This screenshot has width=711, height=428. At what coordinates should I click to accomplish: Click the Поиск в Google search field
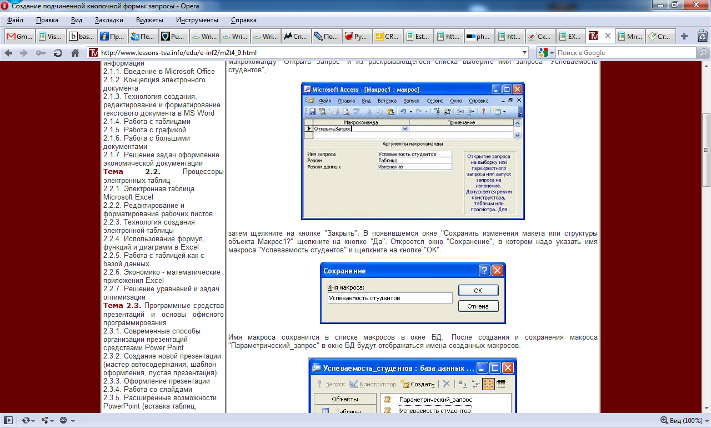click(625, 53)
